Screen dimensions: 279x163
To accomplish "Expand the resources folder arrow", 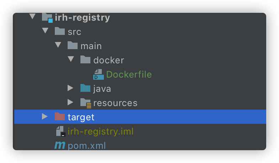I will (x=70, y=102).
